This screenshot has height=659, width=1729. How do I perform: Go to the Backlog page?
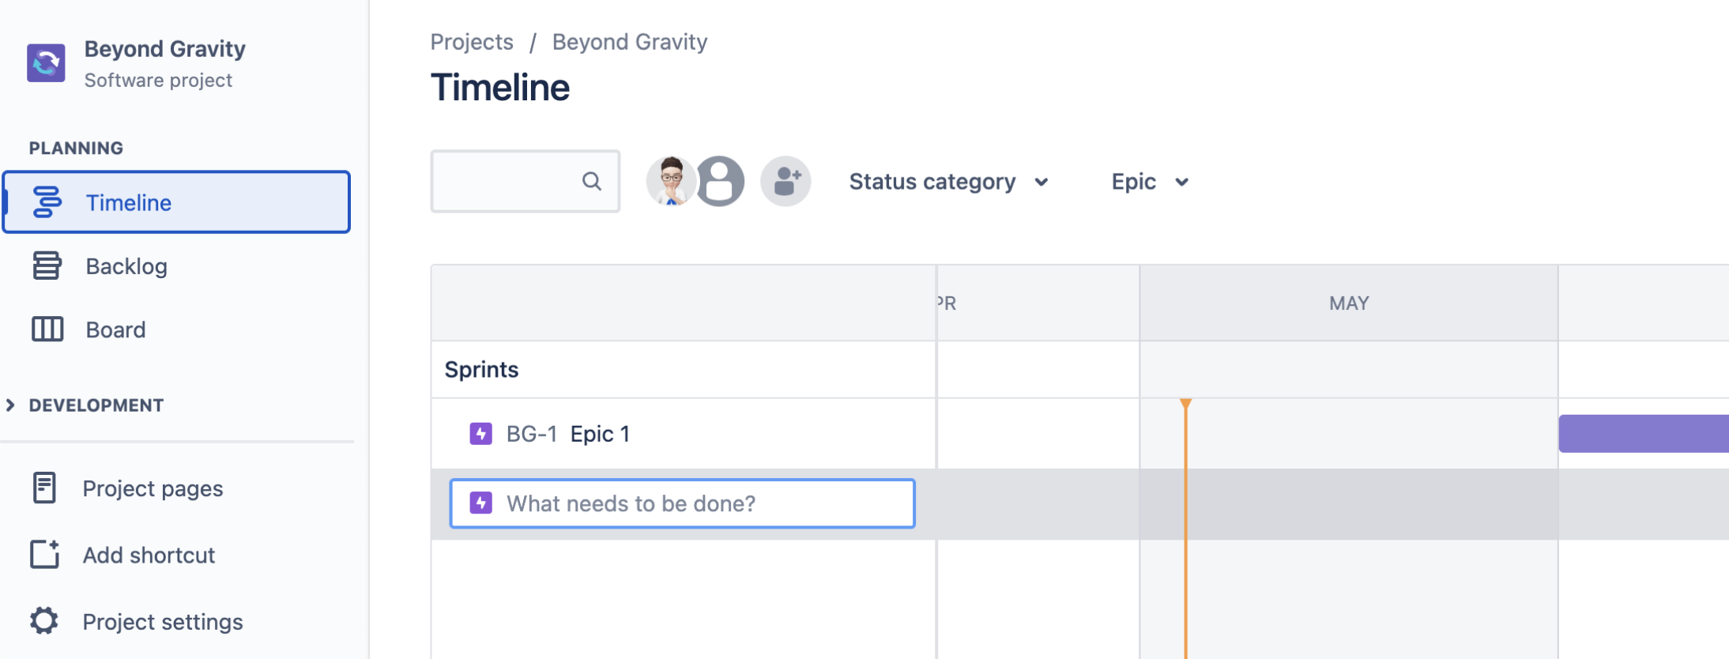click(126, 266)
